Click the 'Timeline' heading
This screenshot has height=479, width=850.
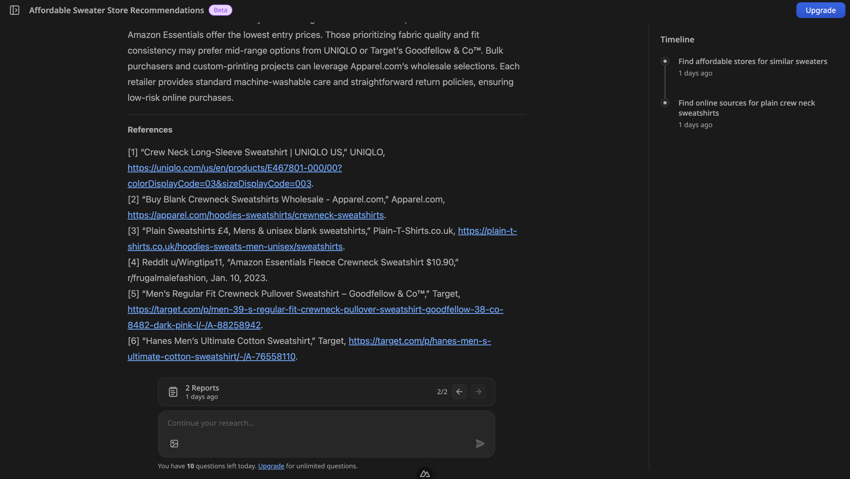tap(677, 40)
